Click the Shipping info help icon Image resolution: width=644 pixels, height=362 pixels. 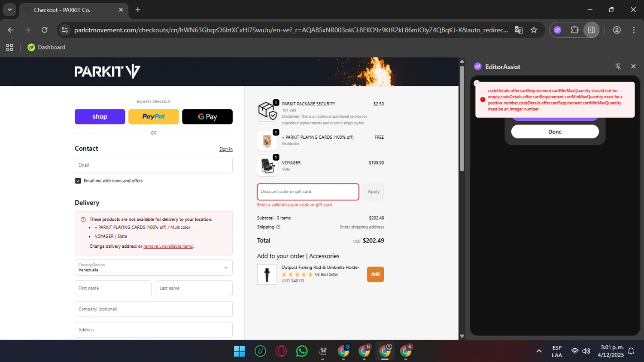[278, 227]
